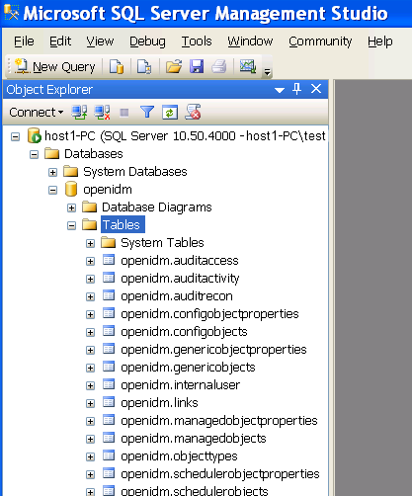Select the openidm database cylinder icon
The height and width of the screenshot is (496, 412).
point(71,189)
